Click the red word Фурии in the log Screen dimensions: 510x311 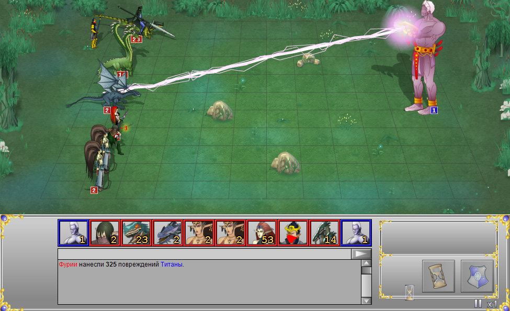(68, 264)
